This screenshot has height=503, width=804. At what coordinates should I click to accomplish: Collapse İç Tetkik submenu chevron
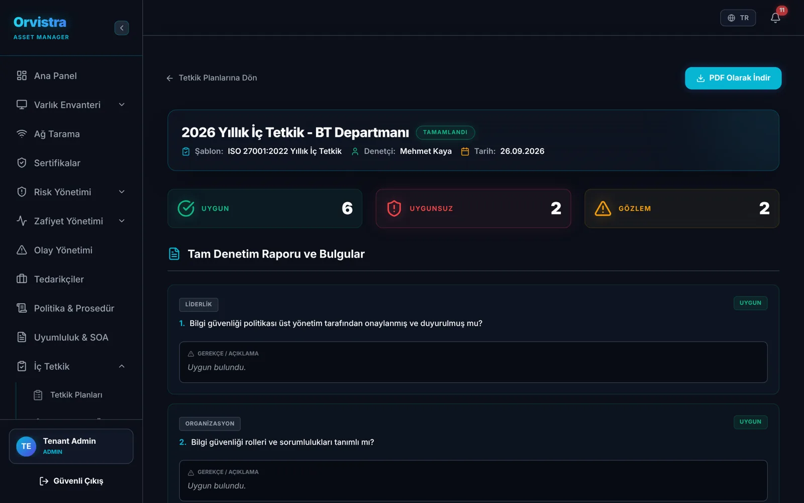[122, 366]
